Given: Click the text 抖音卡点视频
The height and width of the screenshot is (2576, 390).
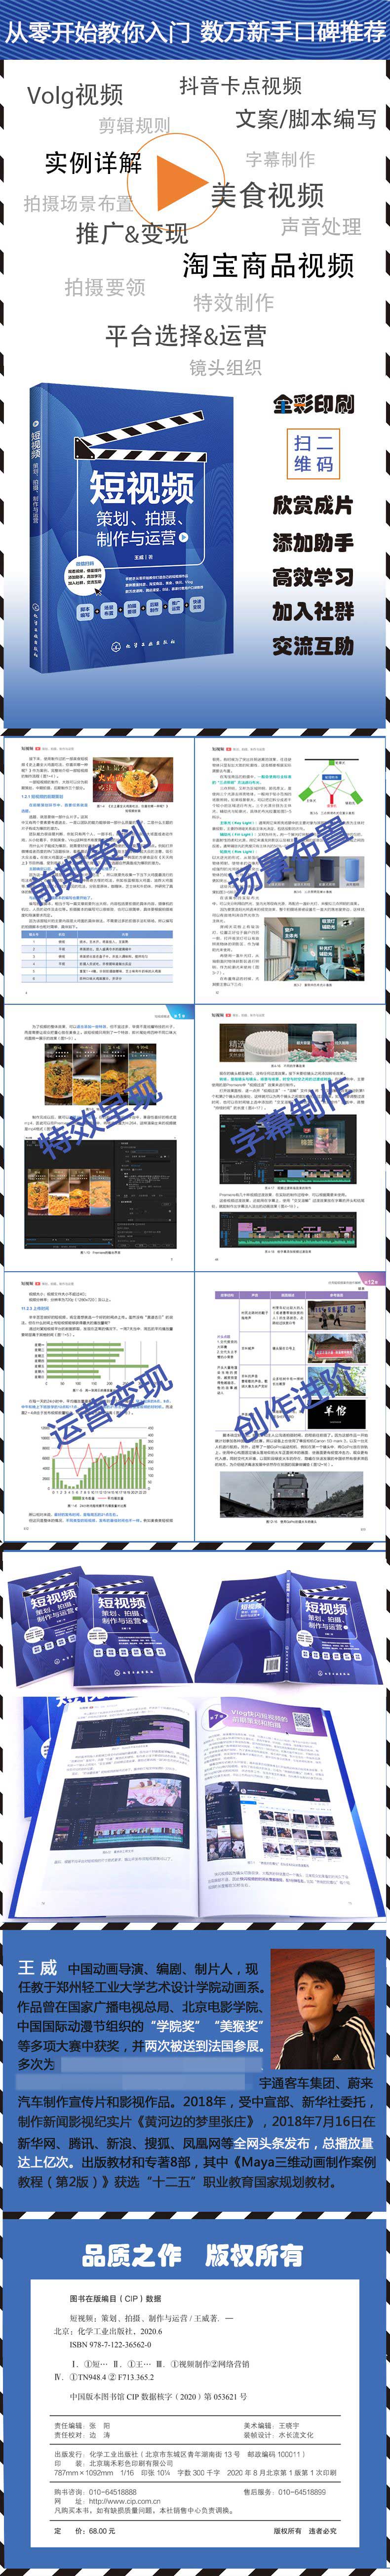Looking at the screenshot, I should [240, 85].
